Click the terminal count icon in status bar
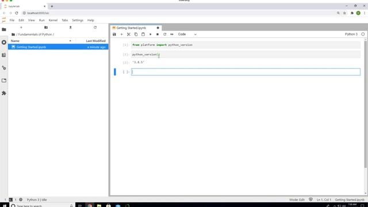This screenshot has height=207, width=368. (x=10, y=200)
